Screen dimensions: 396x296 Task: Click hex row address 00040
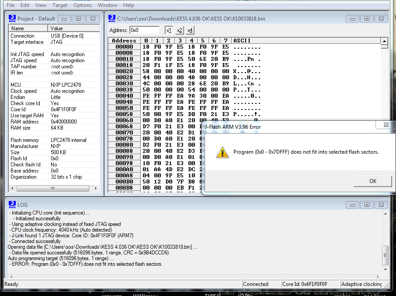(124, 96)
